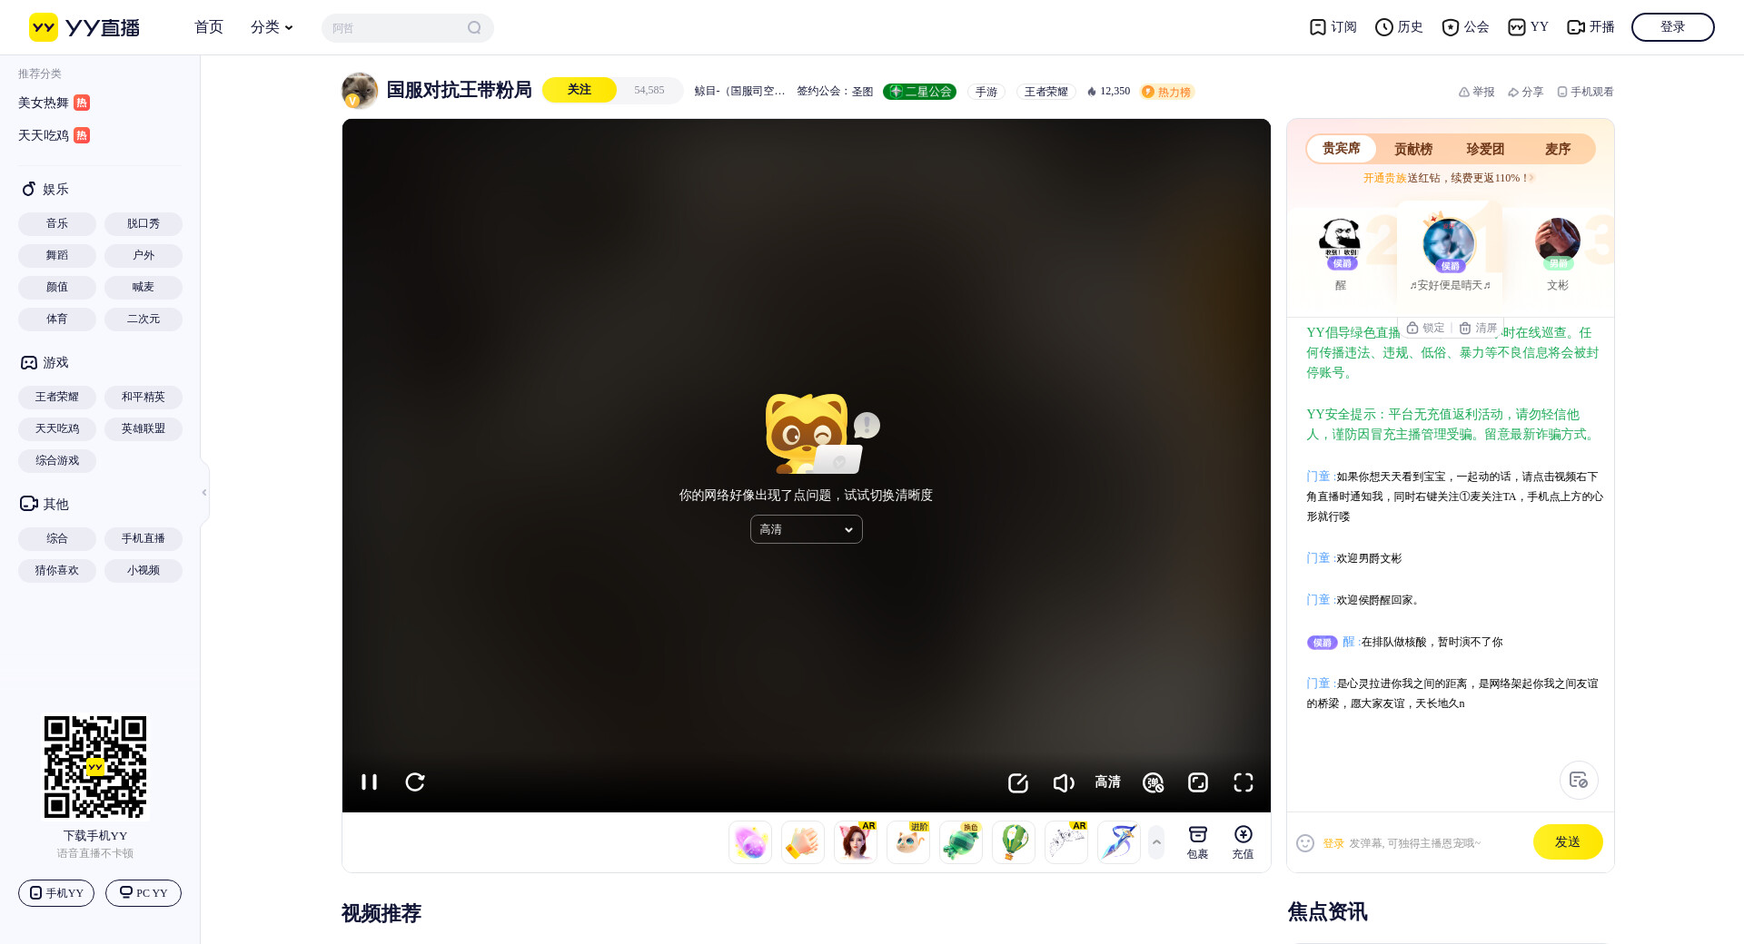Collapse the left category sidebar handle
The height and width of the screenshot is (944, 1744).
(204, 492)
